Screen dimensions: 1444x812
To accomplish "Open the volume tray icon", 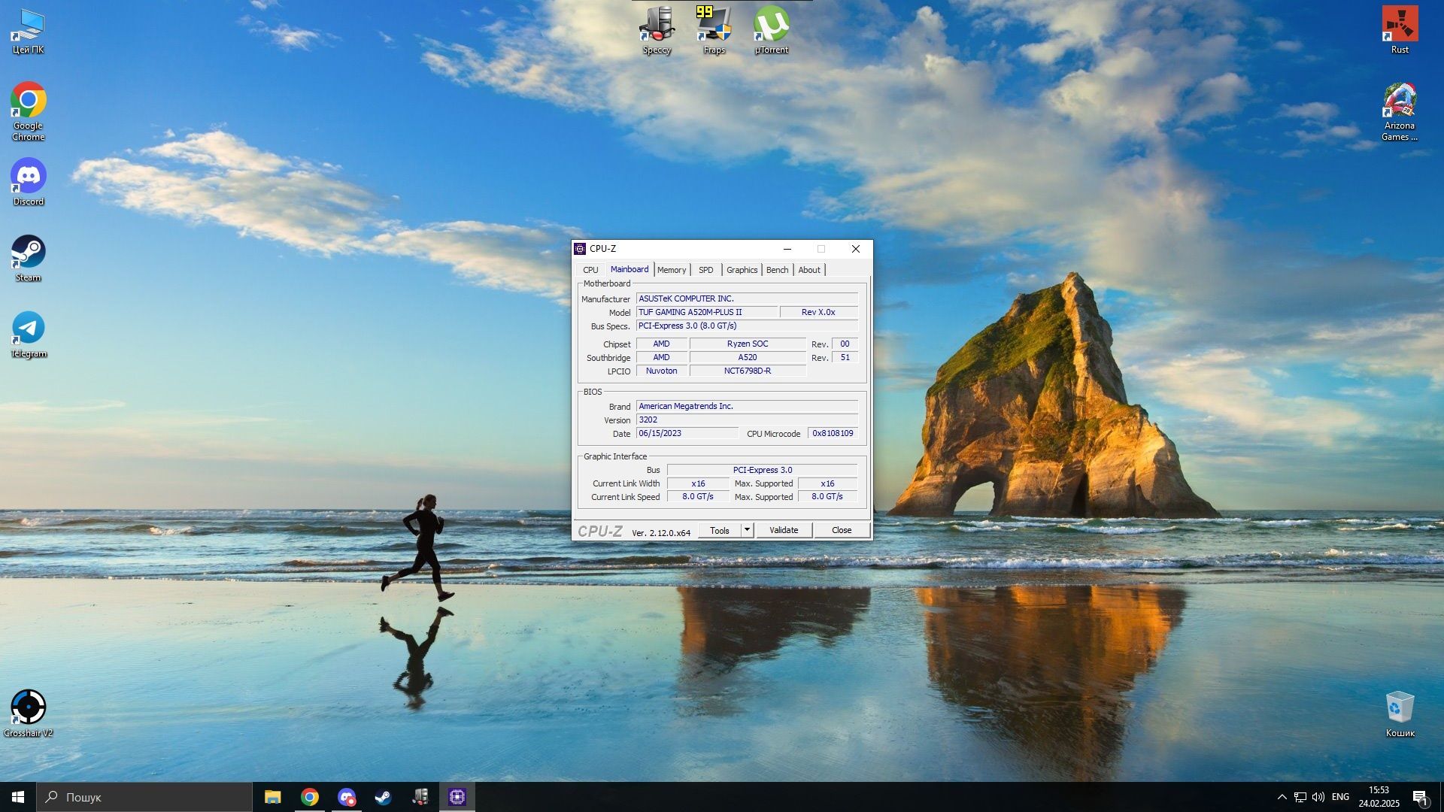I will [x=1318, y=797].
